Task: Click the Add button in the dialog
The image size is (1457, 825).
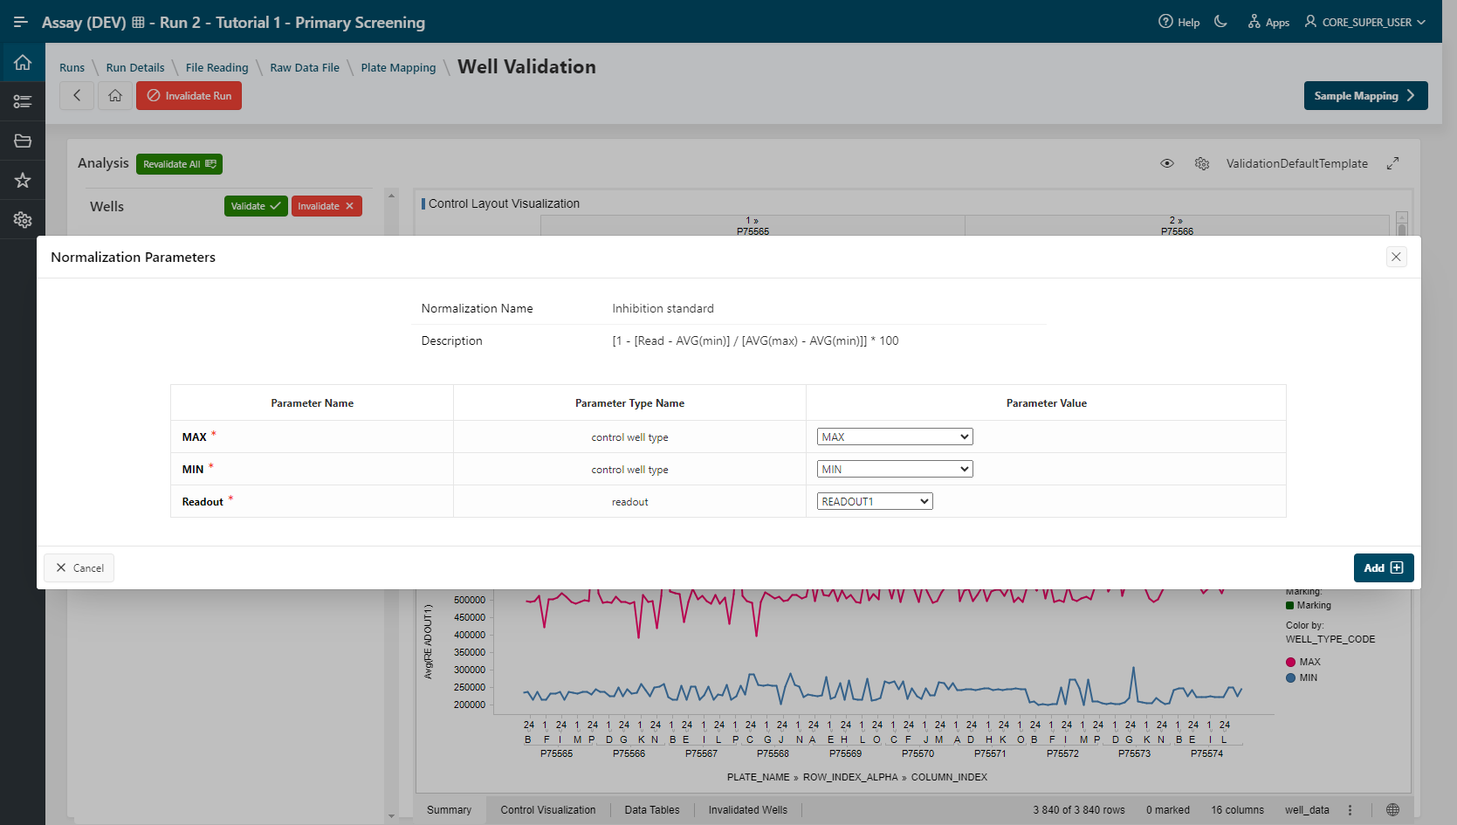Action: 1384,567
